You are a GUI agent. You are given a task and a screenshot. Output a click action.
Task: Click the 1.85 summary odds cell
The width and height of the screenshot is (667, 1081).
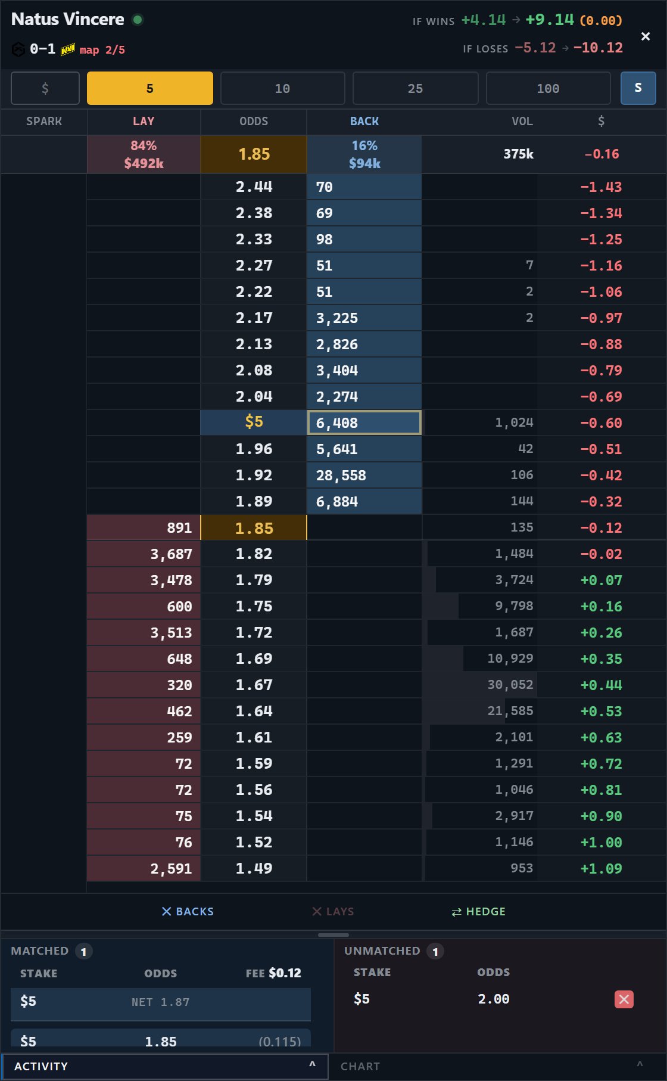(x=254, y=154)
